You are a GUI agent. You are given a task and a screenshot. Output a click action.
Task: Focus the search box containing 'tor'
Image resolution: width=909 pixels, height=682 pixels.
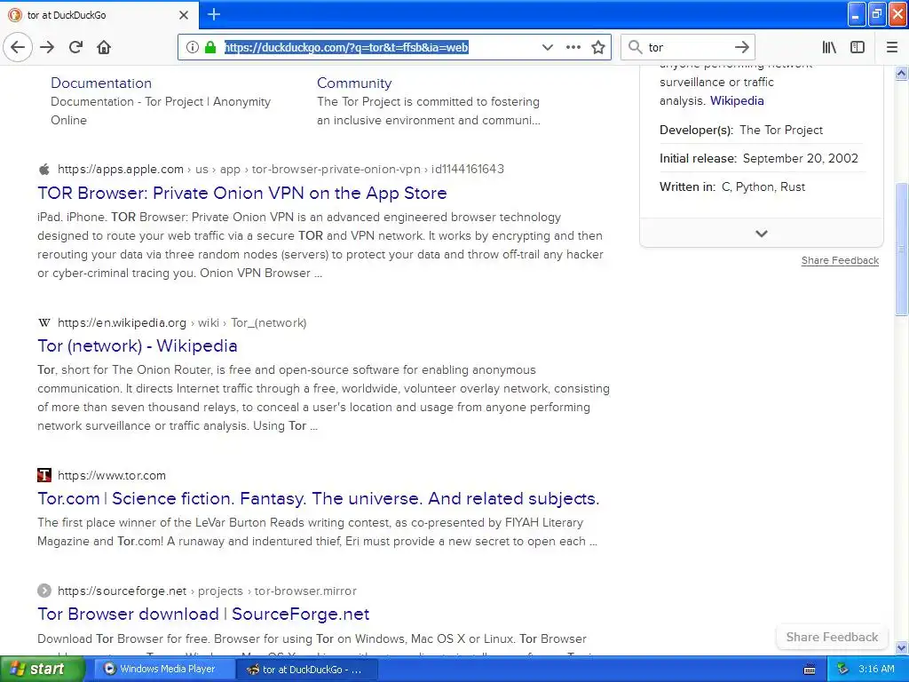point(688,47)
